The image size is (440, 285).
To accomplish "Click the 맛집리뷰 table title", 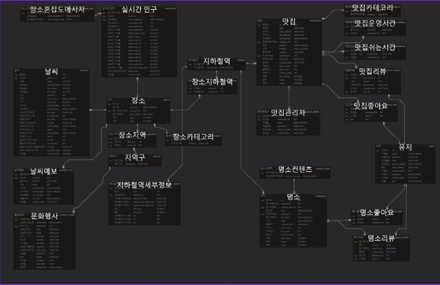I will (373, 72).
